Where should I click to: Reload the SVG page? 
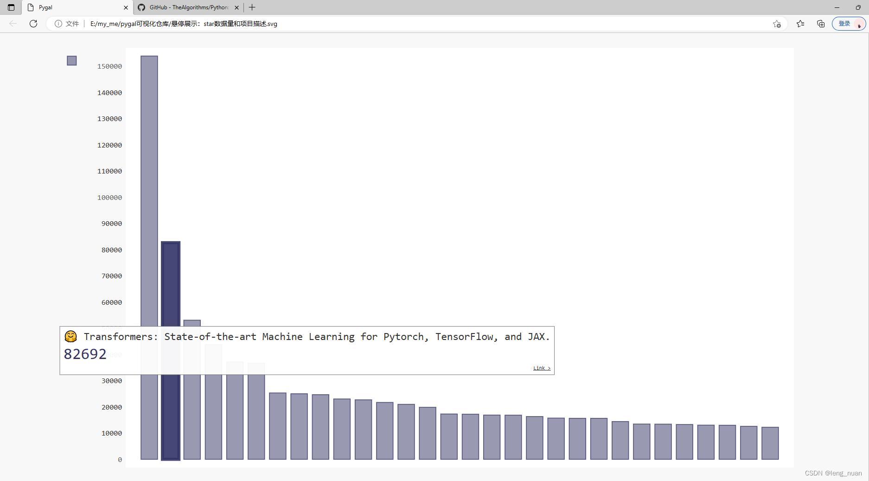click(33, 24)
